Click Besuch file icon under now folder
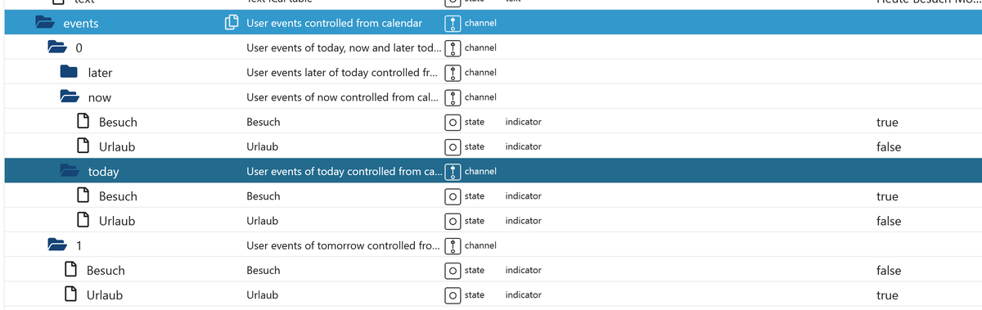Viewport: 982px width, 310px height. point(83,122)
